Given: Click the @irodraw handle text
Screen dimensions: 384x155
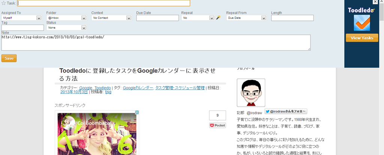Looking at the screenshot, I should pos(254,113).
